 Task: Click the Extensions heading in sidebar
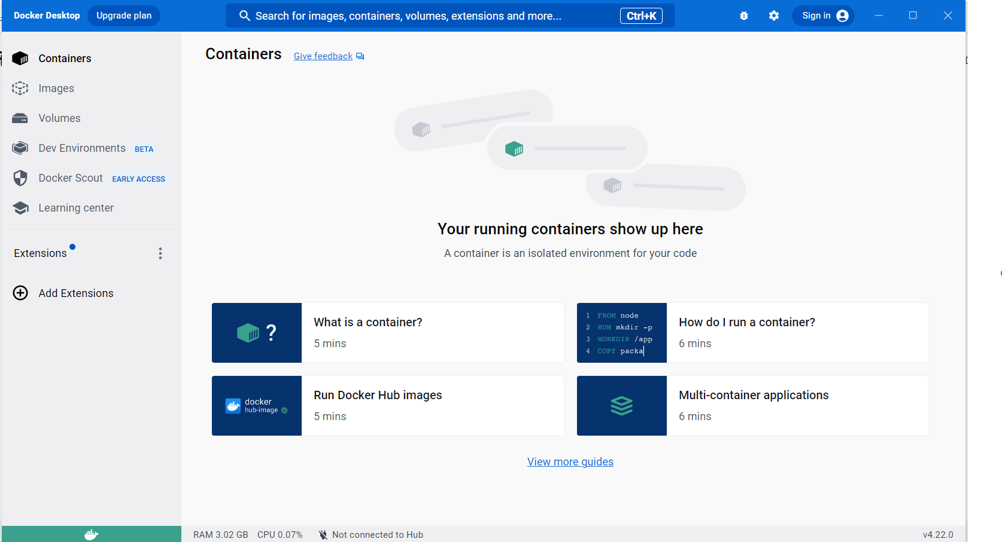[x=40, y=253]
